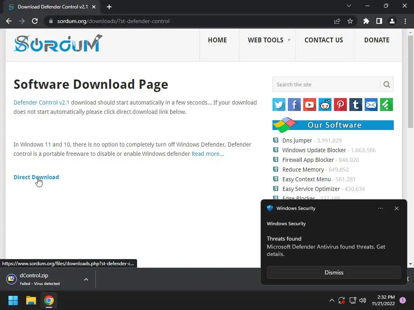414x310 pixels.
Task: Open Sordum's Tumblr page
Action: pos(356,105)
